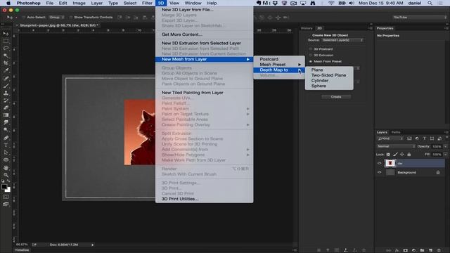The width and height of the screenshot is (450, 253).
Task: Select the Quick Selection tool
Action: tap(6, 56)
